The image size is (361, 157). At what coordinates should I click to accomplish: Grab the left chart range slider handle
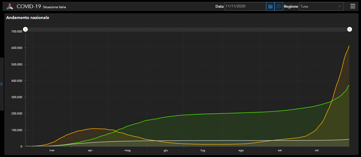[25, 29]
